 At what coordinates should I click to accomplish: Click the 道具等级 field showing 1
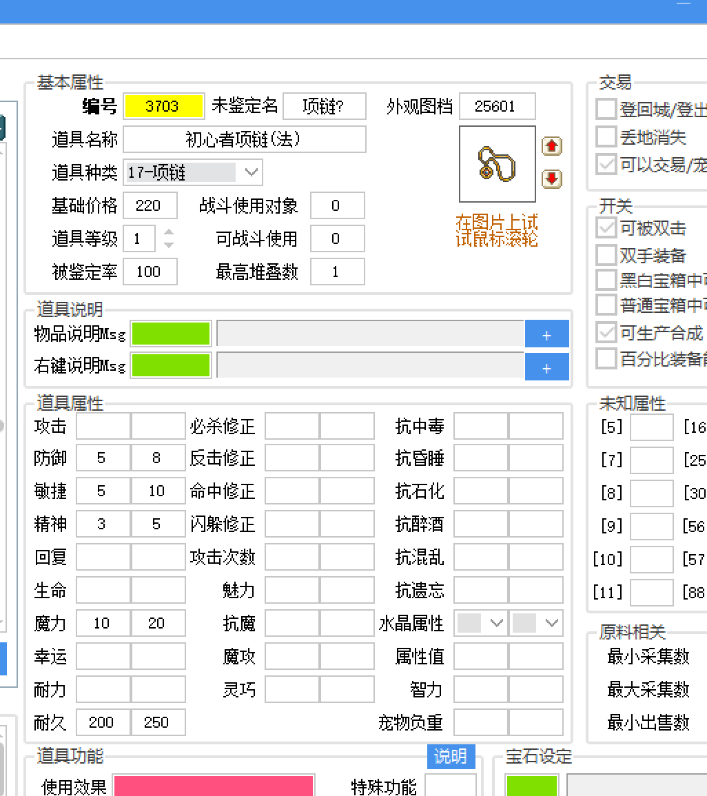(139, 238)
